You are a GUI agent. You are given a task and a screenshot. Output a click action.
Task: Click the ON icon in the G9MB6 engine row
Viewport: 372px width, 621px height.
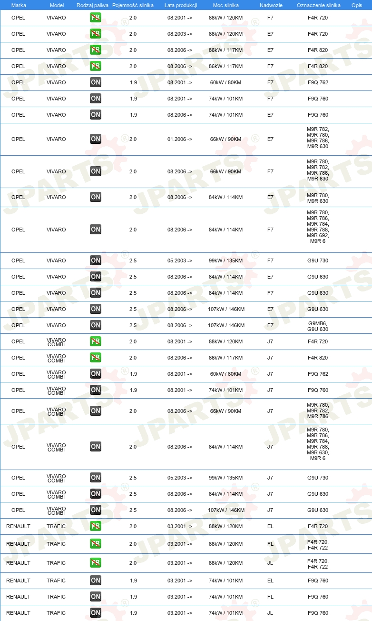tap(96, 325)
